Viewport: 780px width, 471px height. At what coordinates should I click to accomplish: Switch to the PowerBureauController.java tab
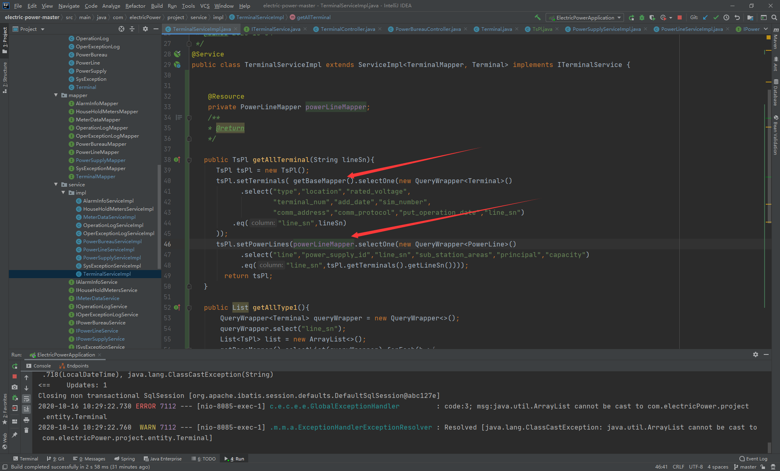click(x=428, y=29)
